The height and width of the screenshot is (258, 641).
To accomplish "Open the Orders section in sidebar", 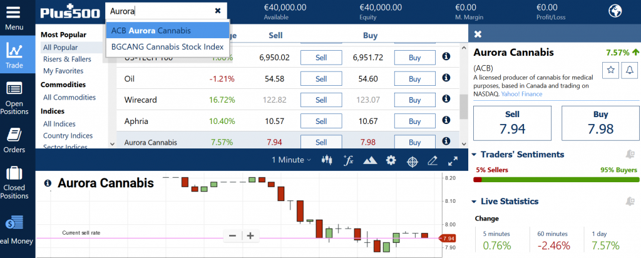I will click(14, 140).
